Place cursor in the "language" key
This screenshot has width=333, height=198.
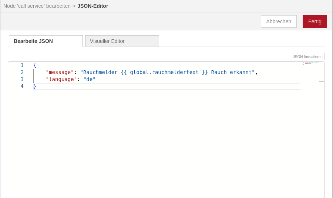point(61,79)
